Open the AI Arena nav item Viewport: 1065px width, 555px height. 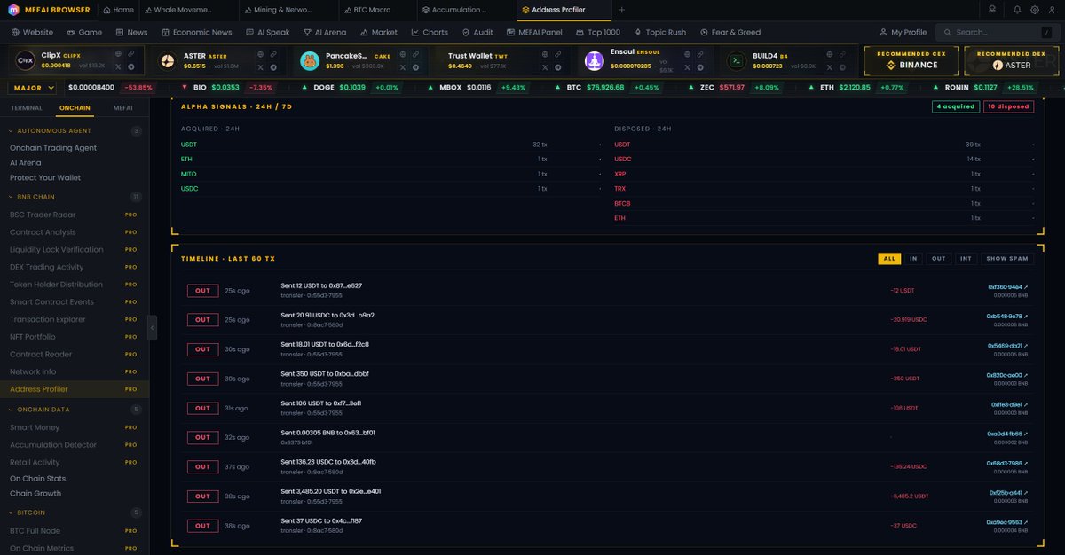click(324, 32)
